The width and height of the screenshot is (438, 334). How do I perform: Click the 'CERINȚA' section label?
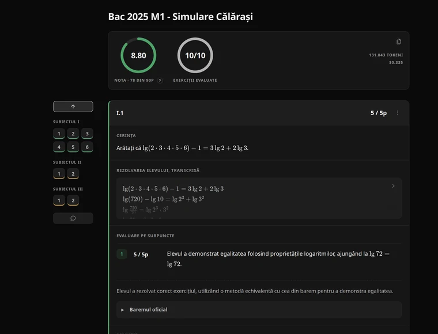click(x=126, y=135)
